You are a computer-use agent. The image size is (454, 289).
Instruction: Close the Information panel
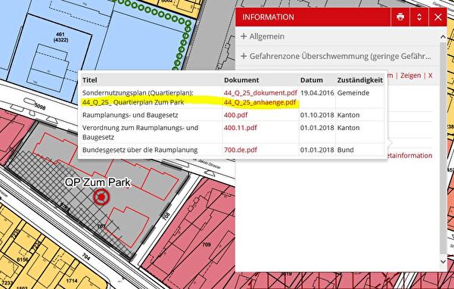[438, 17]
